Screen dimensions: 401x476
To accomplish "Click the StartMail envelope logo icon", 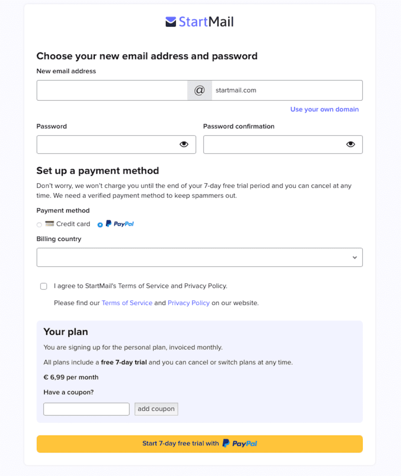I will click(171, 21).
